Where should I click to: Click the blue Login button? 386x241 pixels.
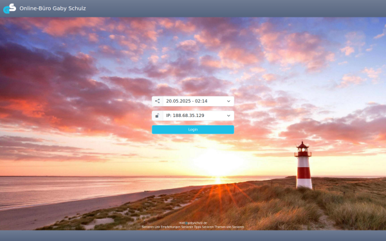[193, 130]
